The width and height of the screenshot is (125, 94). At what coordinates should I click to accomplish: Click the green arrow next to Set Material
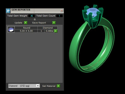click(x=58, y=86)
